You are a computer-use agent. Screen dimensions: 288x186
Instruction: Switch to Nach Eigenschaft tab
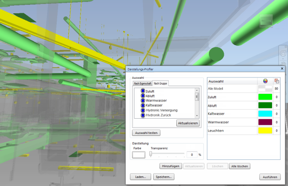[x=143, y=84]
